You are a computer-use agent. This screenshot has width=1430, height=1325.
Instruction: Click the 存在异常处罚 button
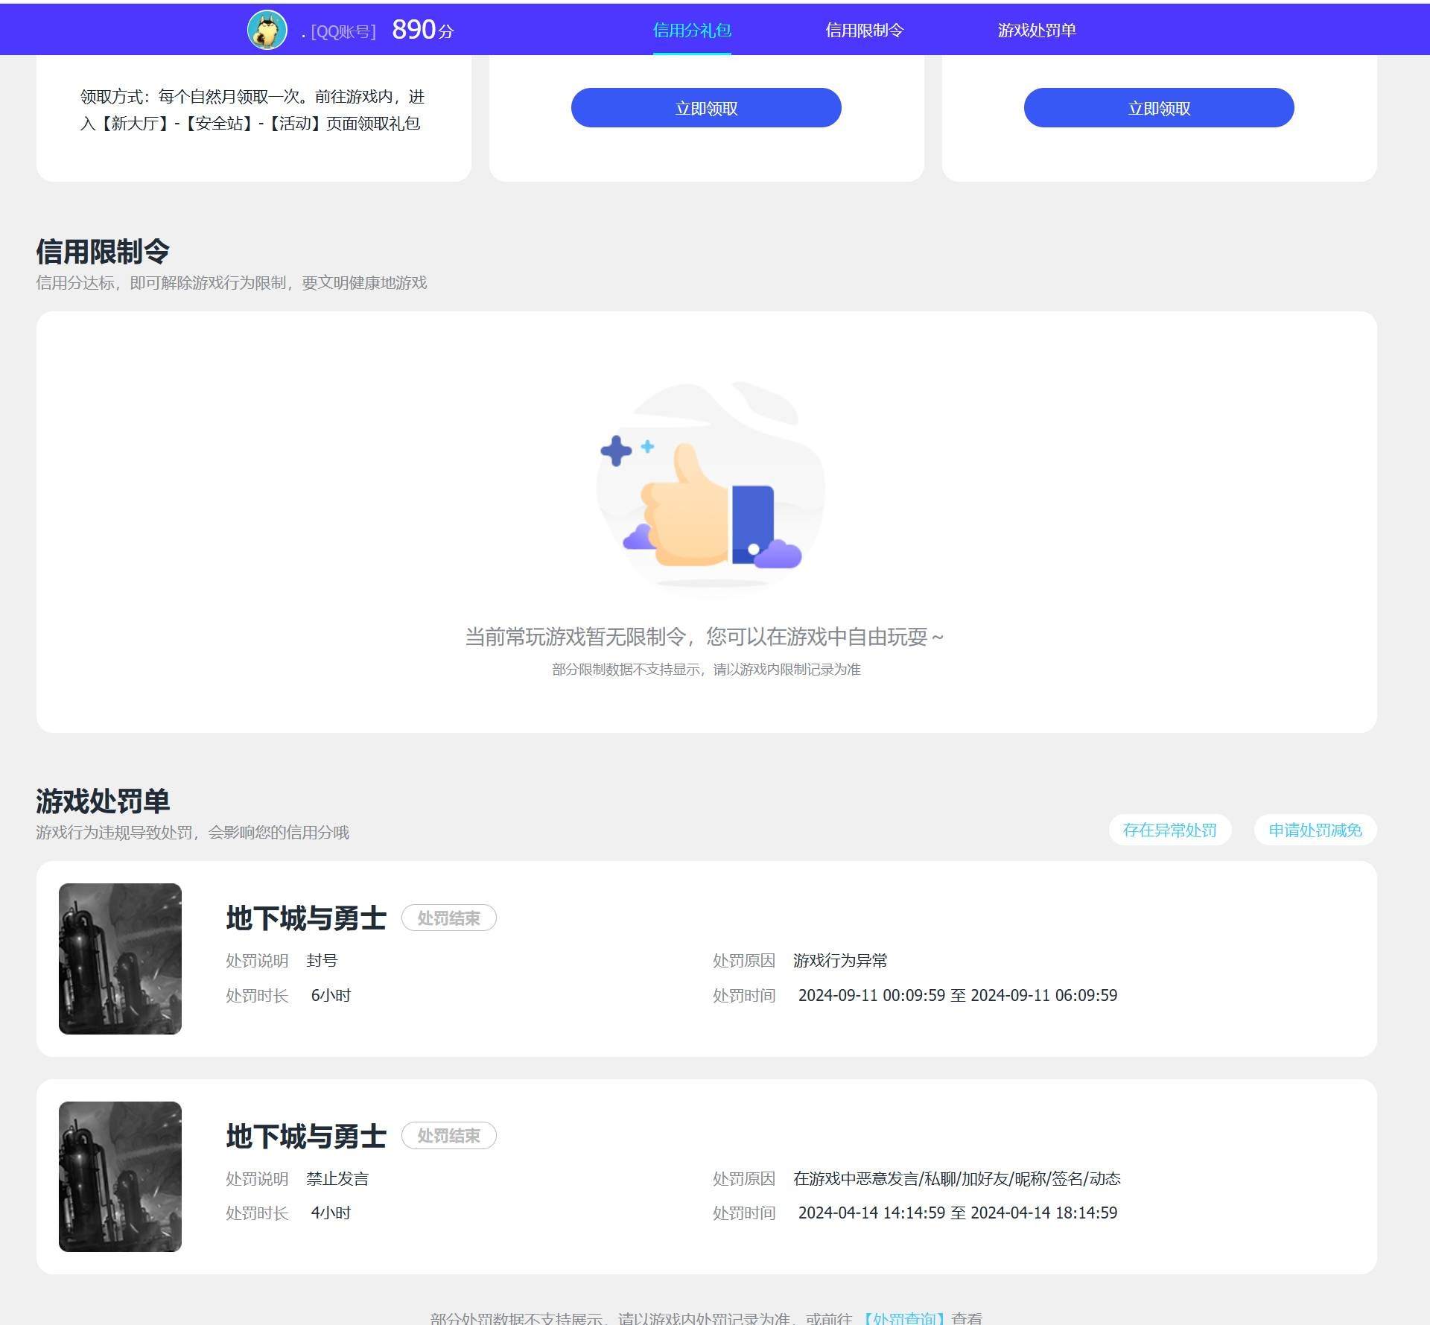[x=1169, y=830]
